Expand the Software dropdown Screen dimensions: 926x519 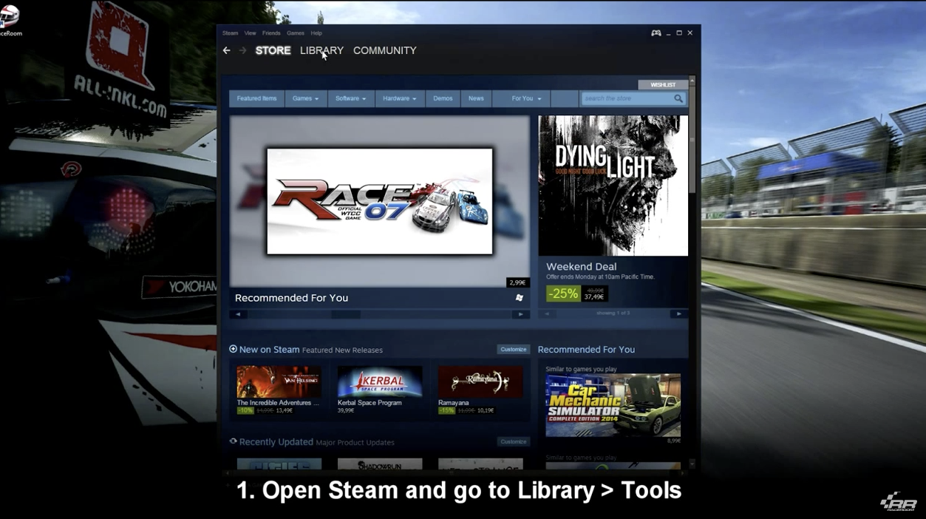click(351, 98)
